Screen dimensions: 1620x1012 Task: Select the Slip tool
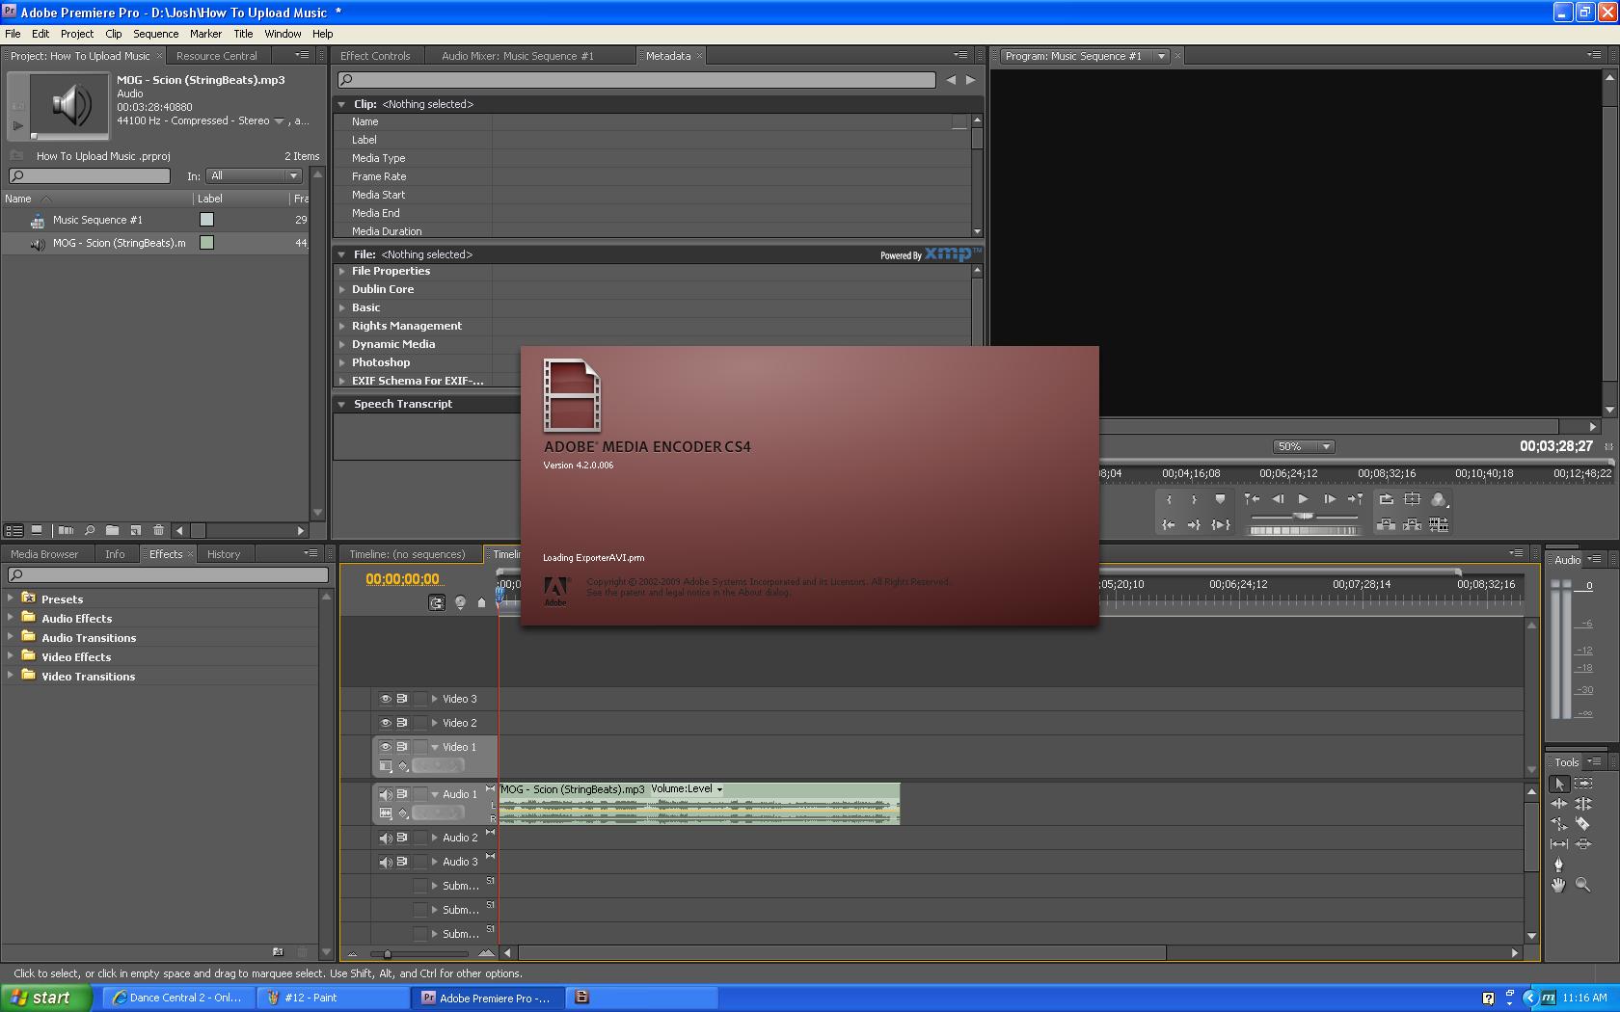click(x=1559, y=843)
